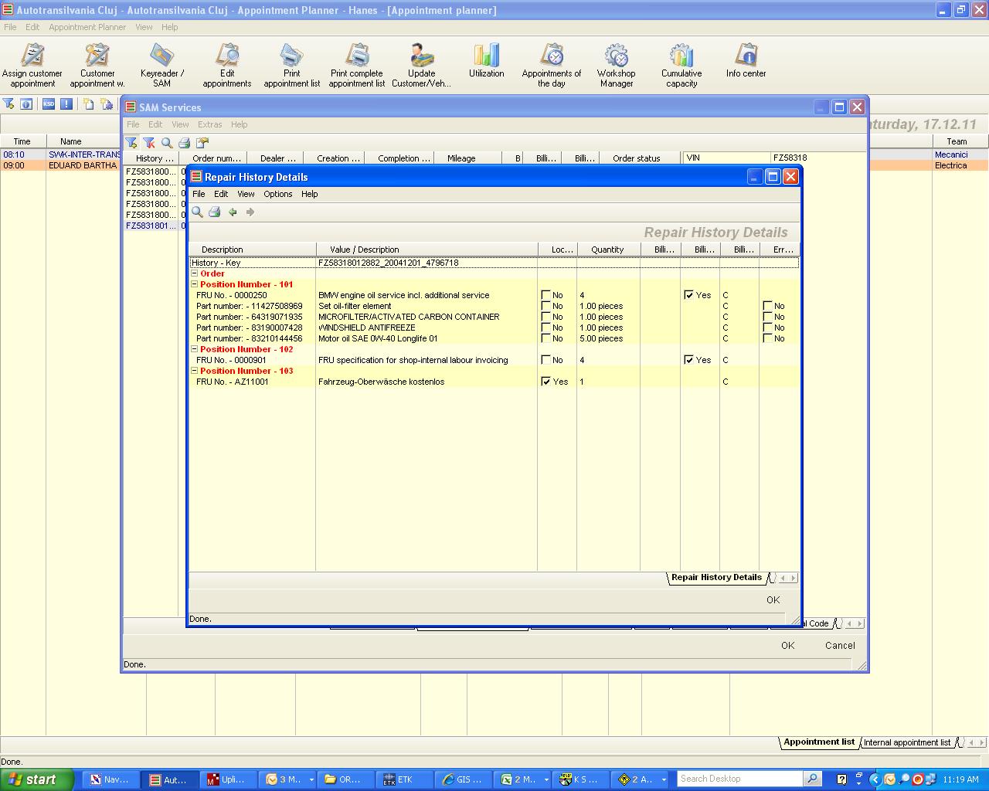989x791 pixels.
Task: Click OK in SAM Services window
Action: point(787,645)
